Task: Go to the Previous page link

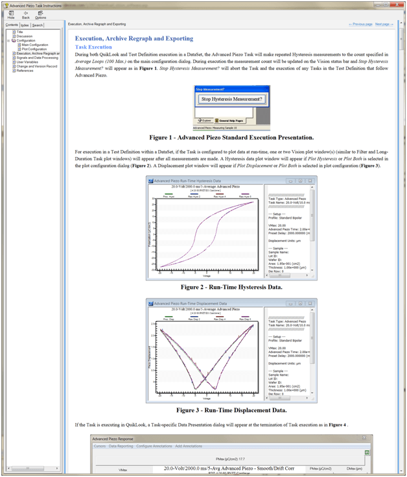Action: pyautogui.click(x=360, y=24)
